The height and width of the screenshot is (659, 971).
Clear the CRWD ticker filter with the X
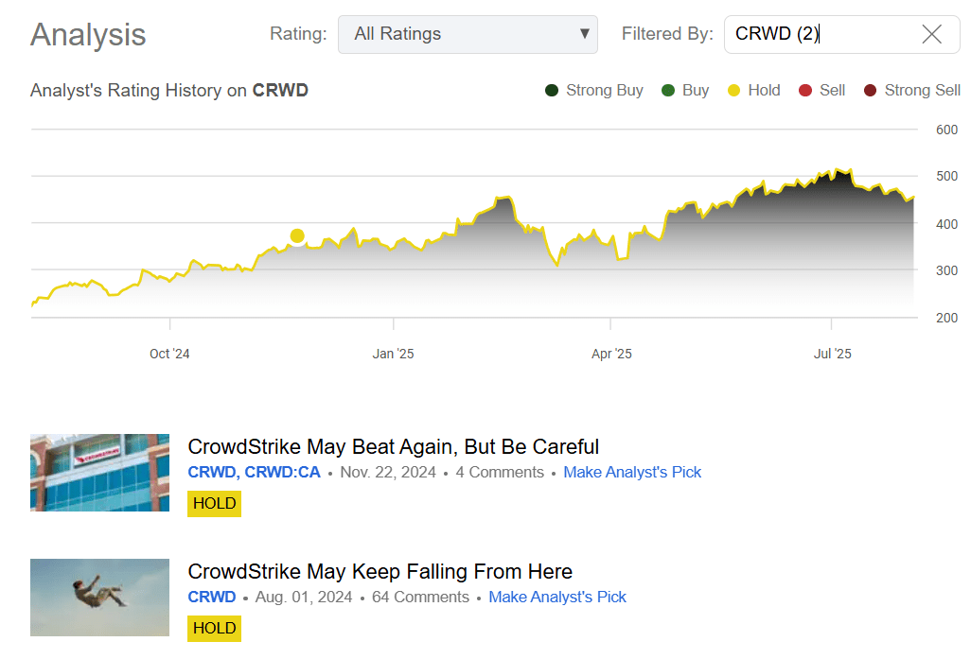(x=931, y=33)
